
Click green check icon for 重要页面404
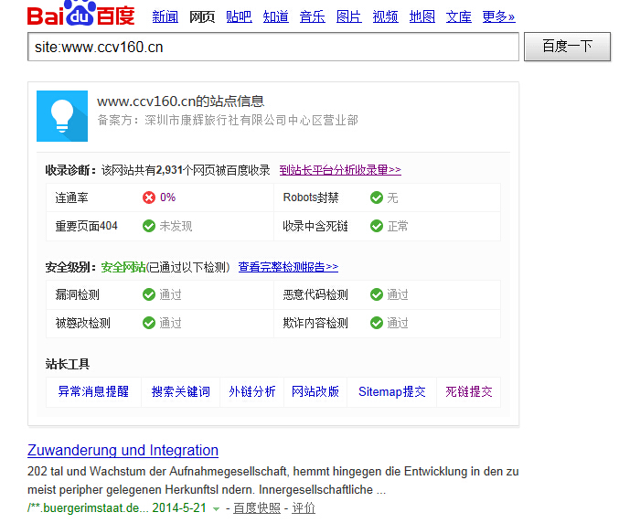tap(149, 226)
